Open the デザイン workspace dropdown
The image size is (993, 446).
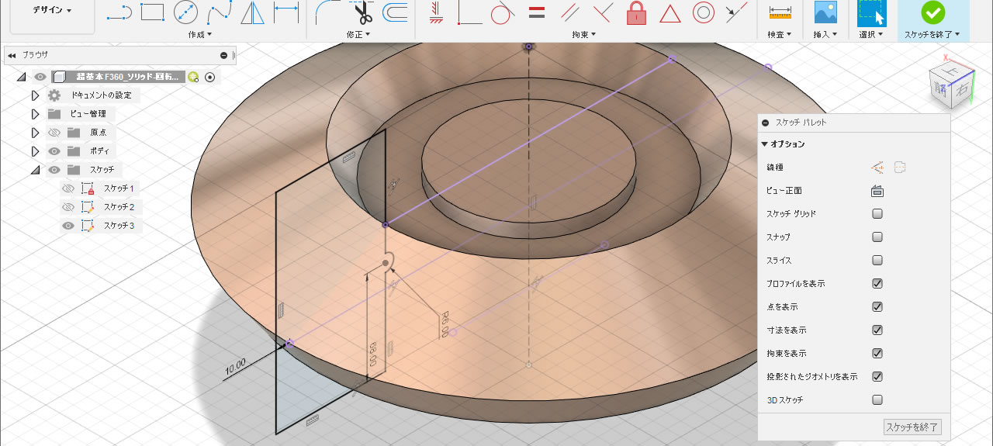click(x=52, y=11)
